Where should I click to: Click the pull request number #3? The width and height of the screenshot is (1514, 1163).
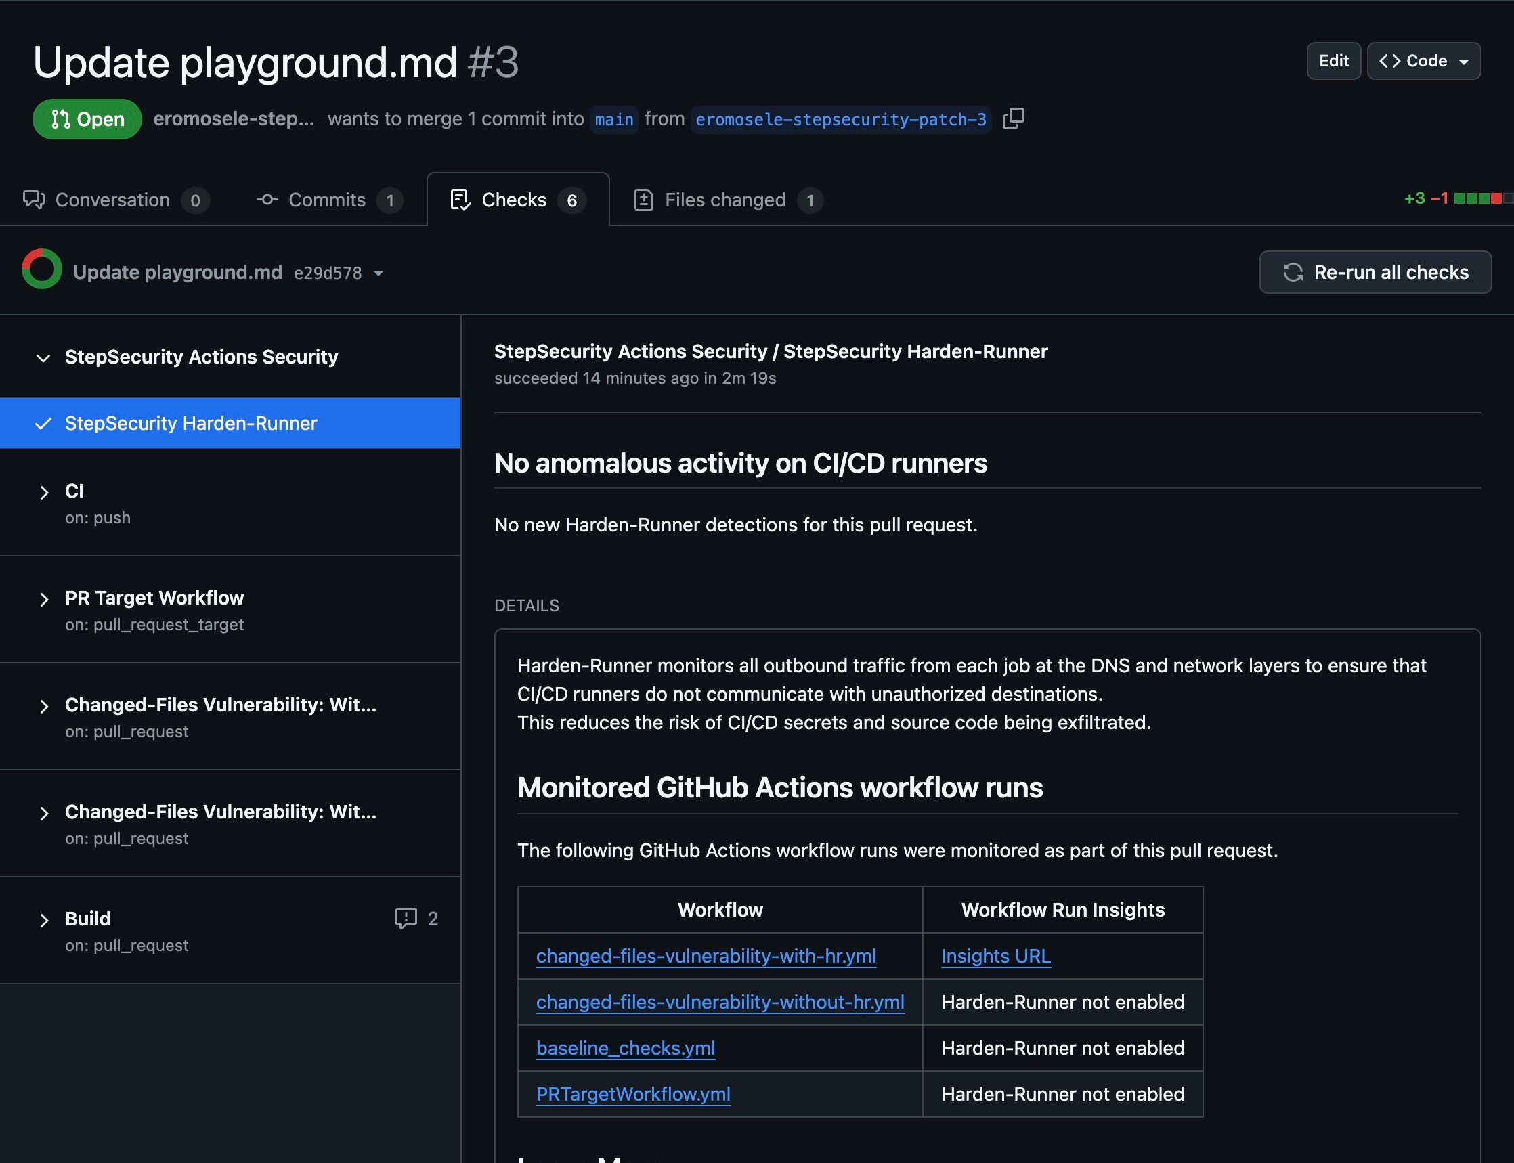pos(493,62)
